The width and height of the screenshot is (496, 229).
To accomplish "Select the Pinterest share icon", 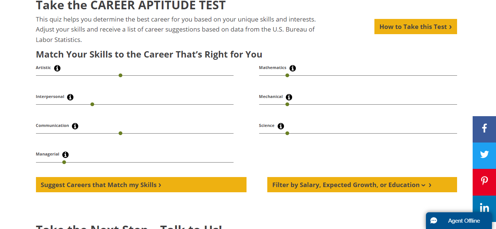I will [484, 182].
